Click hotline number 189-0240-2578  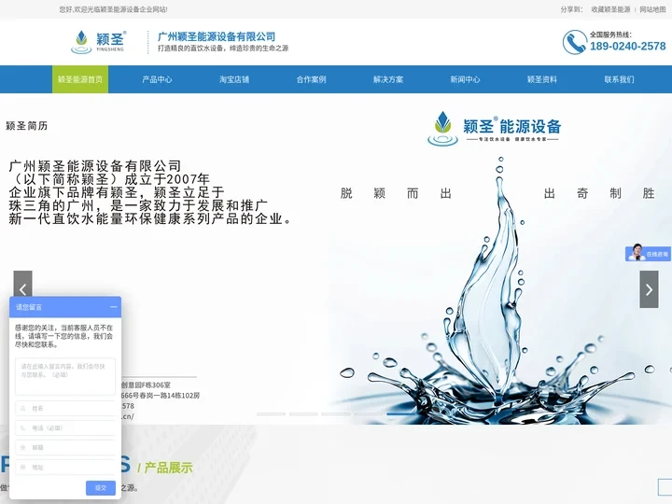(628, 46)
